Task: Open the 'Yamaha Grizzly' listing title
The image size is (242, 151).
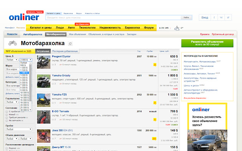Action: (x=61, y=75)
